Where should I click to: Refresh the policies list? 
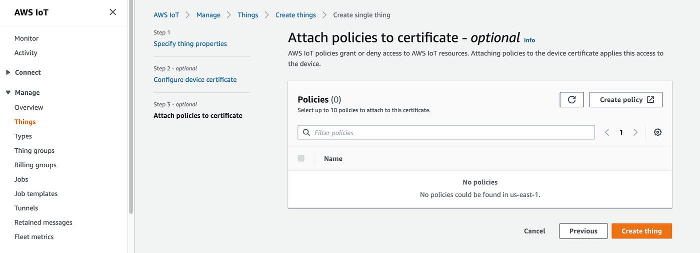(571, 100)
